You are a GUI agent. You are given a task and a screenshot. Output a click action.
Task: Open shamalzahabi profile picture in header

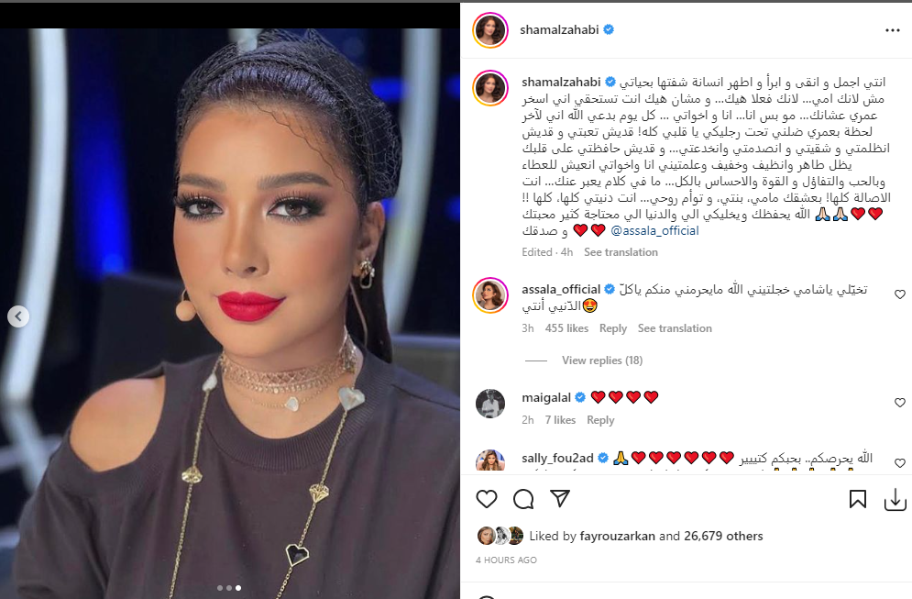pyautogui.click(x=490, y=30)
